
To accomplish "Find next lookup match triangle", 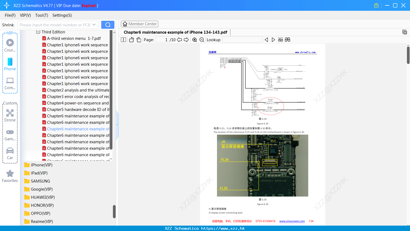I will (273, 40).
